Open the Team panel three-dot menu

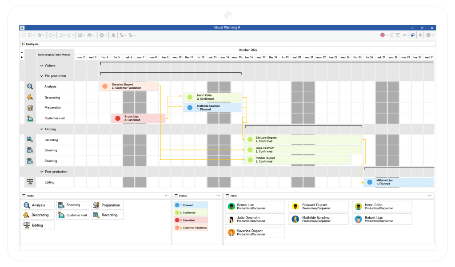(x=430, y=196)
